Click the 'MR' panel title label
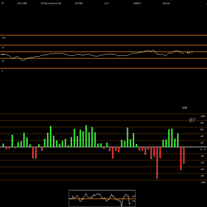The width and height of the screenshot is (207, 207). coord(185,108)
